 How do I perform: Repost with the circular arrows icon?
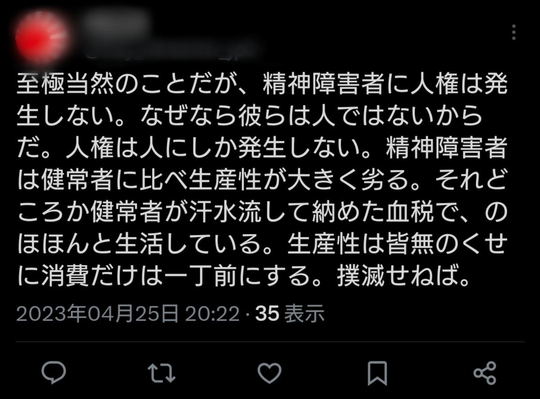[162, 373]
